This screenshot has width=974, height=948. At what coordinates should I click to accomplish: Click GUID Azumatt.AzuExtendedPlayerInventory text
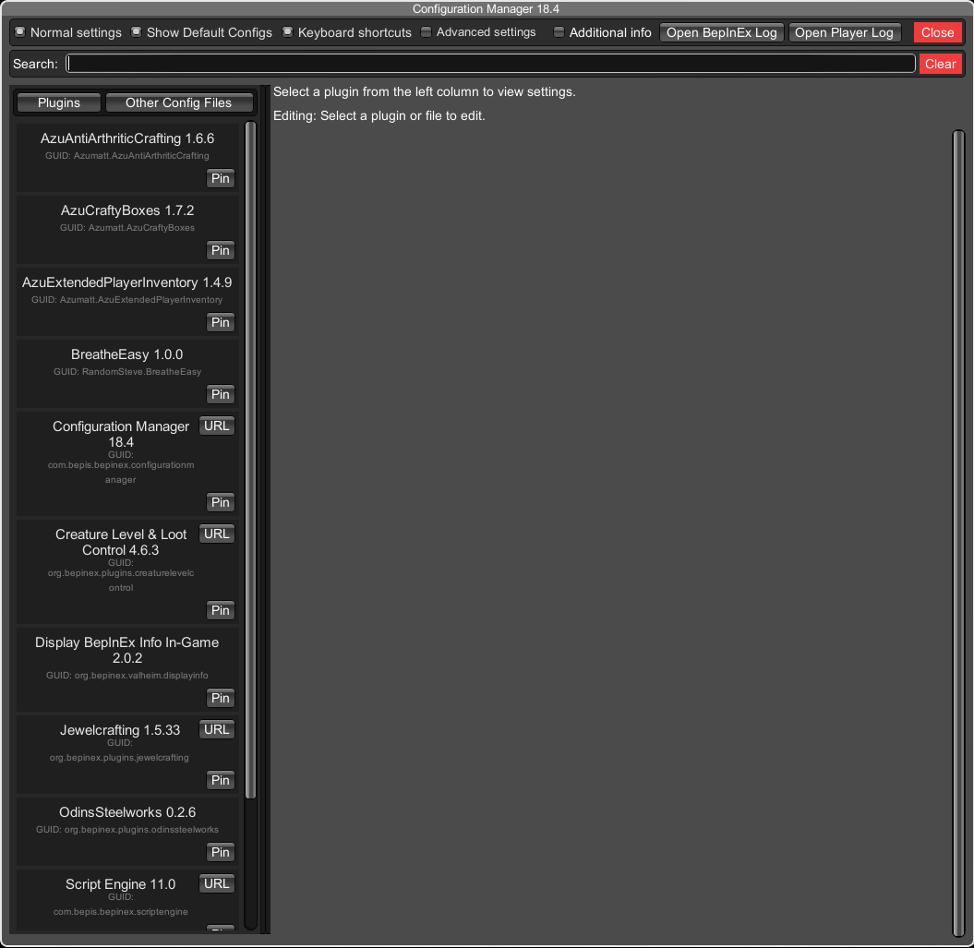127,300
